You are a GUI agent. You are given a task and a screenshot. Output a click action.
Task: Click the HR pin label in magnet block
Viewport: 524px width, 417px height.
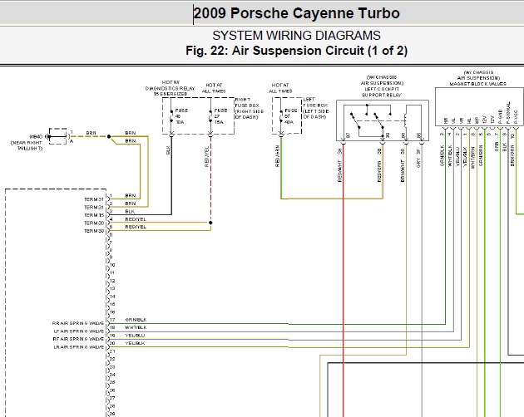pos(446,120)
